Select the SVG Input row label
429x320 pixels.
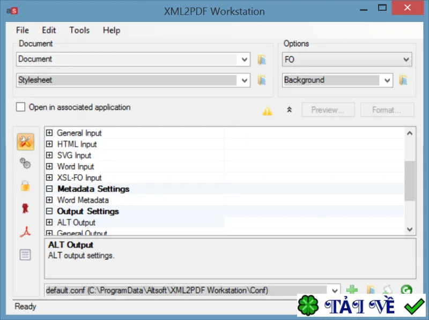click(74, 155)
